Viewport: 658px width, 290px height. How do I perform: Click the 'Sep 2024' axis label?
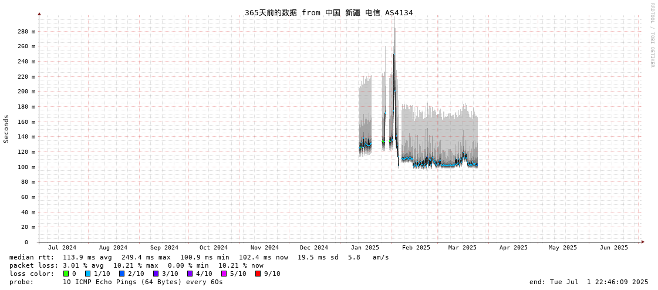tap(164, 248)
